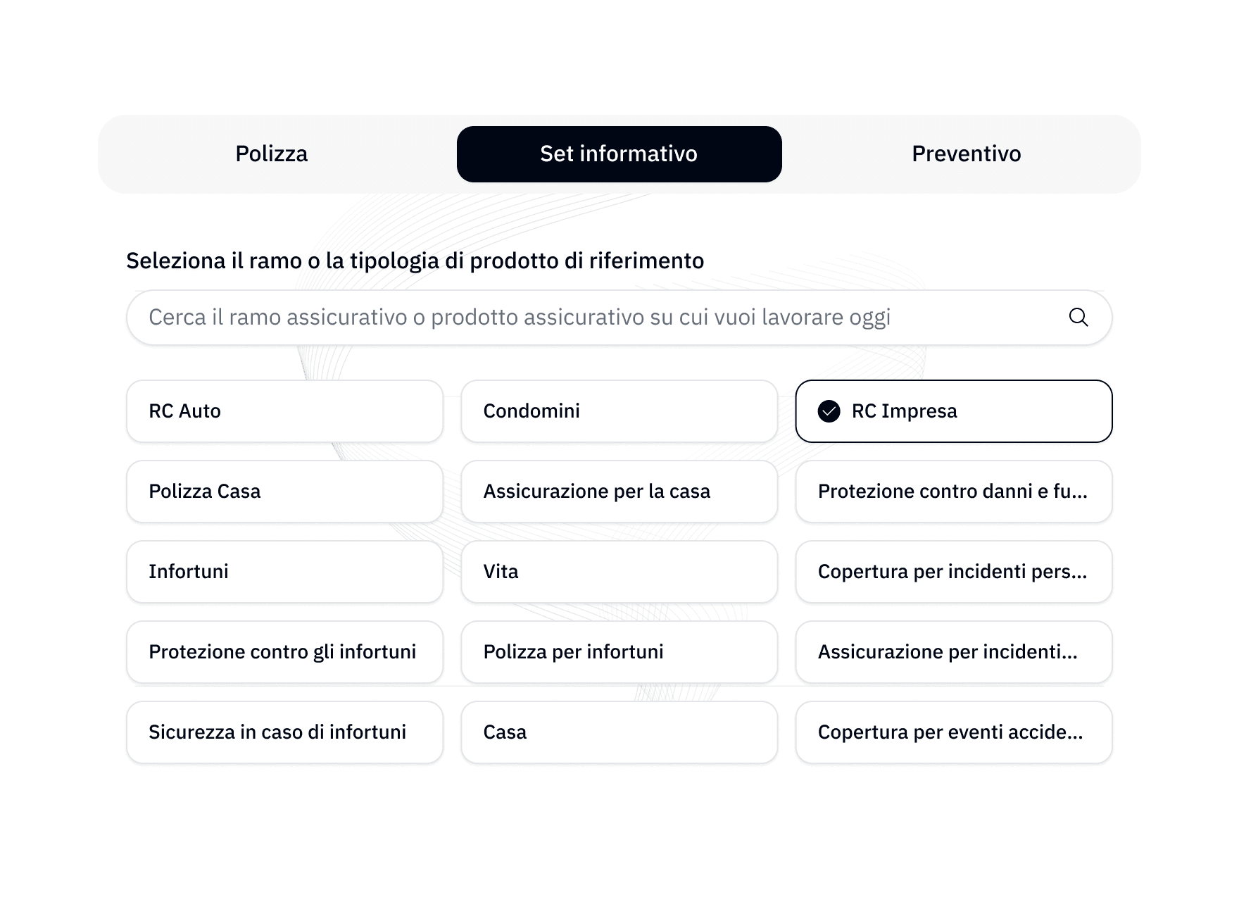Deselect the RC Impresa option

pyautogui.click(x=953, y=411)
